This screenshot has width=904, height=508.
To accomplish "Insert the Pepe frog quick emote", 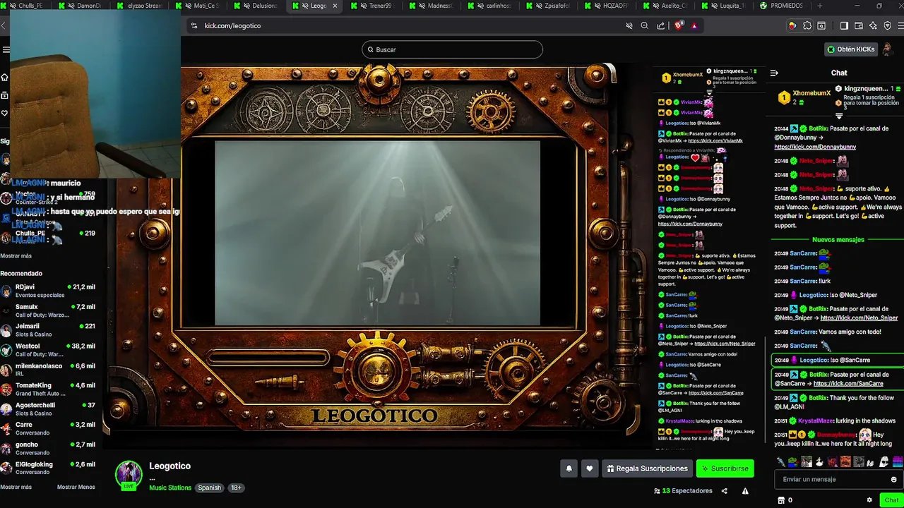I will pos(793,462).
